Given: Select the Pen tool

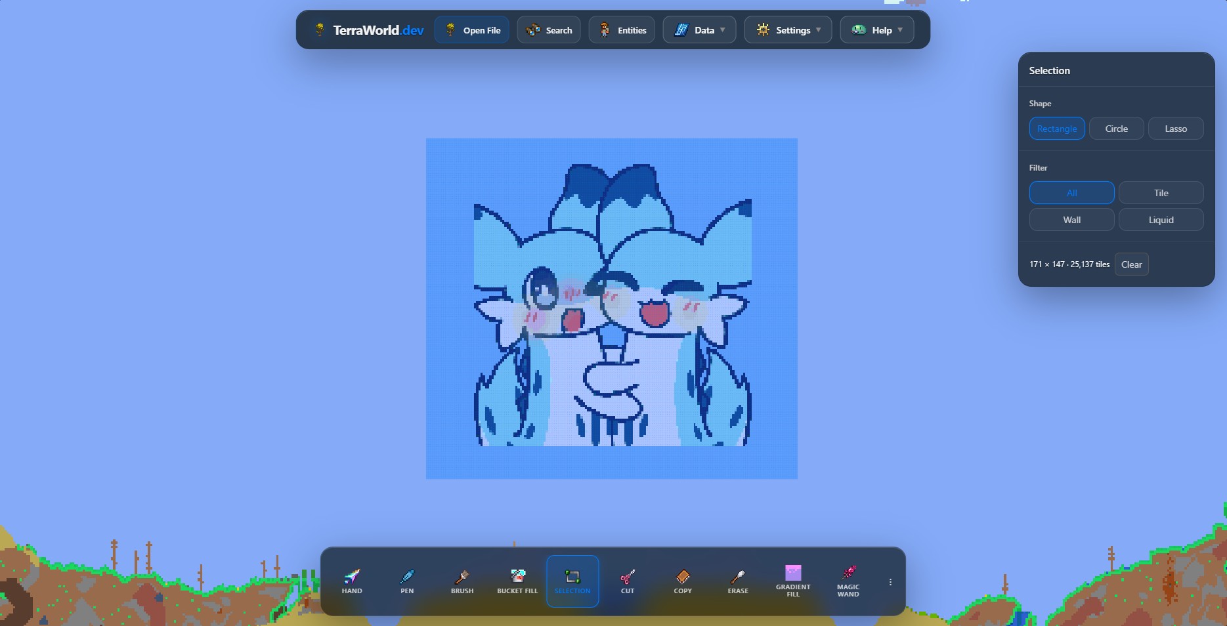Looking at the screenshot, I should click(407, 581).
